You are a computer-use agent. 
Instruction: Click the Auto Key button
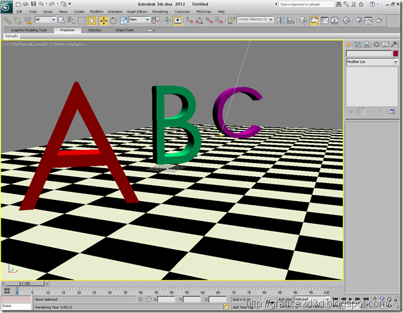click(x=285, y=299)
